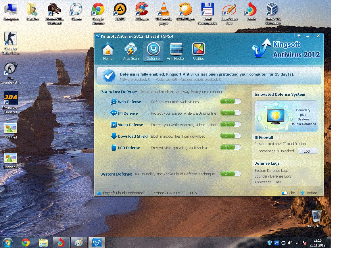
Task: Select Play Counter-Strike Source shortcut
Action: tap(11, 73)
